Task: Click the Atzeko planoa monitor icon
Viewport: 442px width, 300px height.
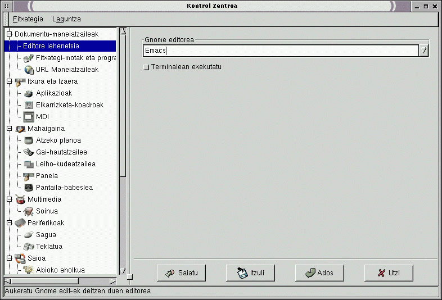Action: click(x=29, y=140)
